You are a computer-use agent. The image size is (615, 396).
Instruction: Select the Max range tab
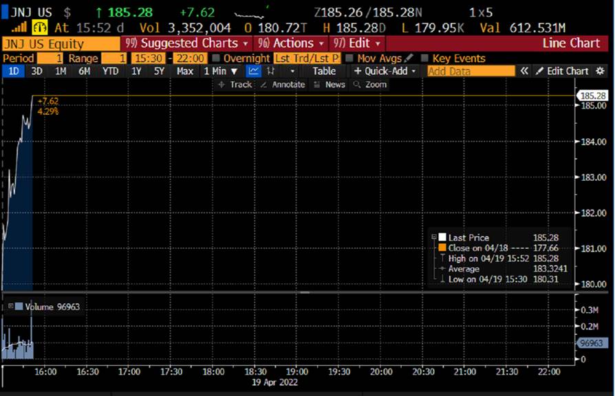click(x=185, y=71)
